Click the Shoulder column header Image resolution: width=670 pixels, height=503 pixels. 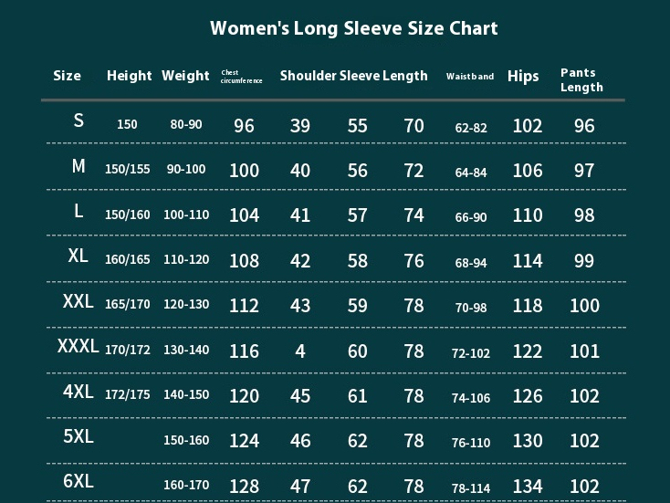[x=308, y=76]
